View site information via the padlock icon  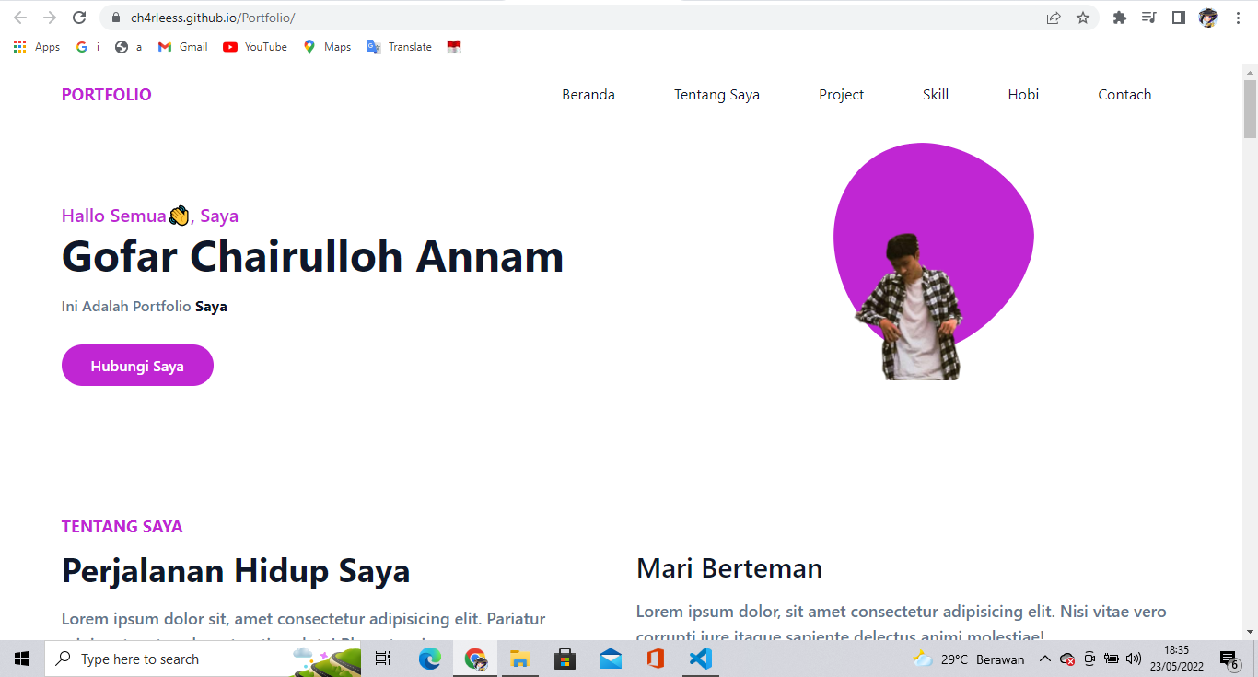tap(115, 18)
